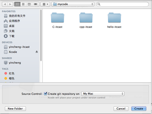
Task: Toggle Create git repository checkbox
Action: pyautogui.click(x=45, y=94)
